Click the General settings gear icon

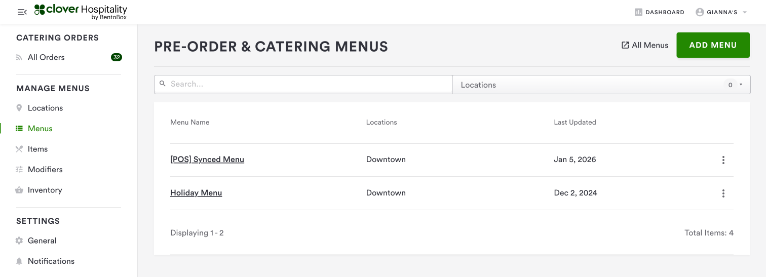click(x=19, y=241)
